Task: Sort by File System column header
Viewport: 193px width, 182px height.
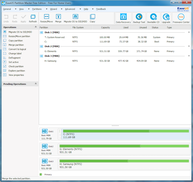Action: (82, 28)
